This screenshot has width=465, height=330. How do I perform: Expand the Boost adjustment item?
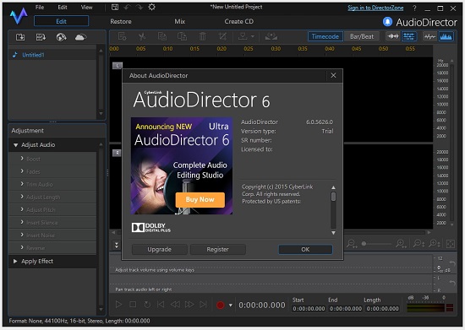tap(22, 159)
